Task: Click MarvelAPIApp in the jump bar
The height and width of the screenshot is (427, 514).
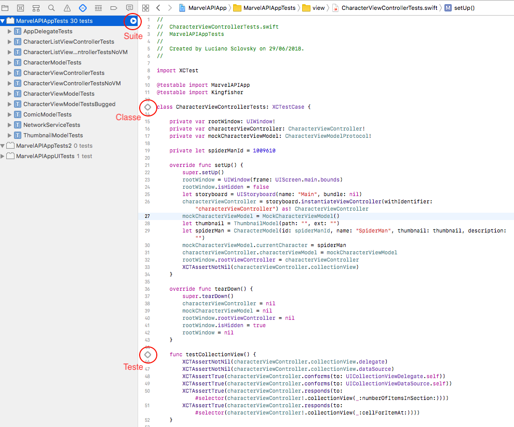Action: coord(203,8)
